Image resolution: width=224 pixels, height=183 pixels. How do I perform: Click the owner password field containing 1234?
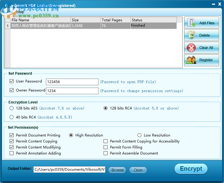click(72, 91)
